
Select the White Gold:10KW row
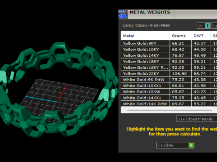coord(169,92)
